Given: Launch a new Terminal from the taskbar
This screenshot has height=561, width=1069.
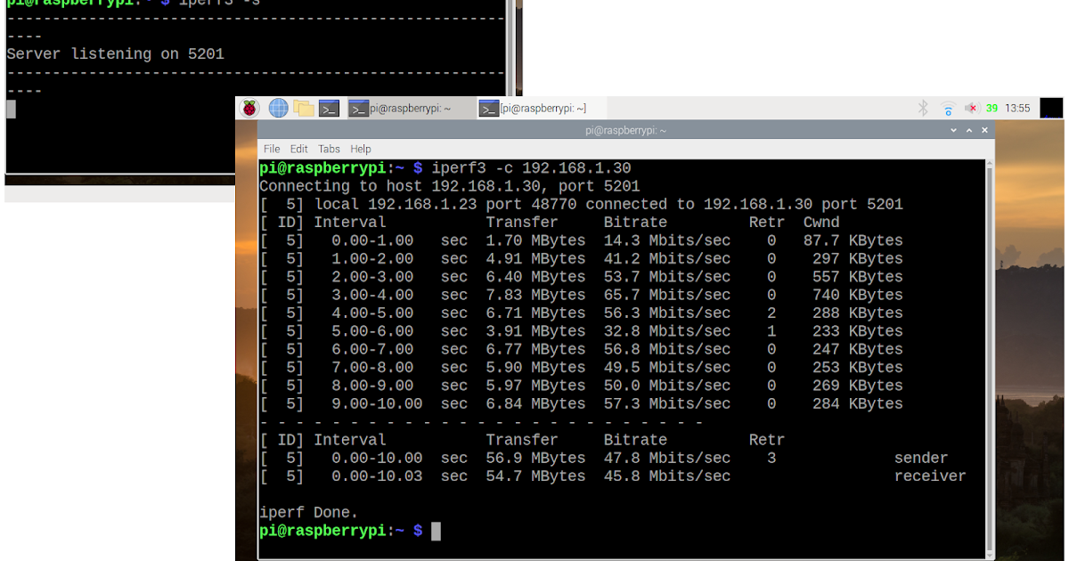Looking at the screenshot, I should point(328,108).
